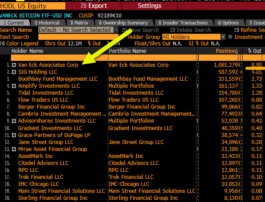Click the HODL US Equity security field

33,6
